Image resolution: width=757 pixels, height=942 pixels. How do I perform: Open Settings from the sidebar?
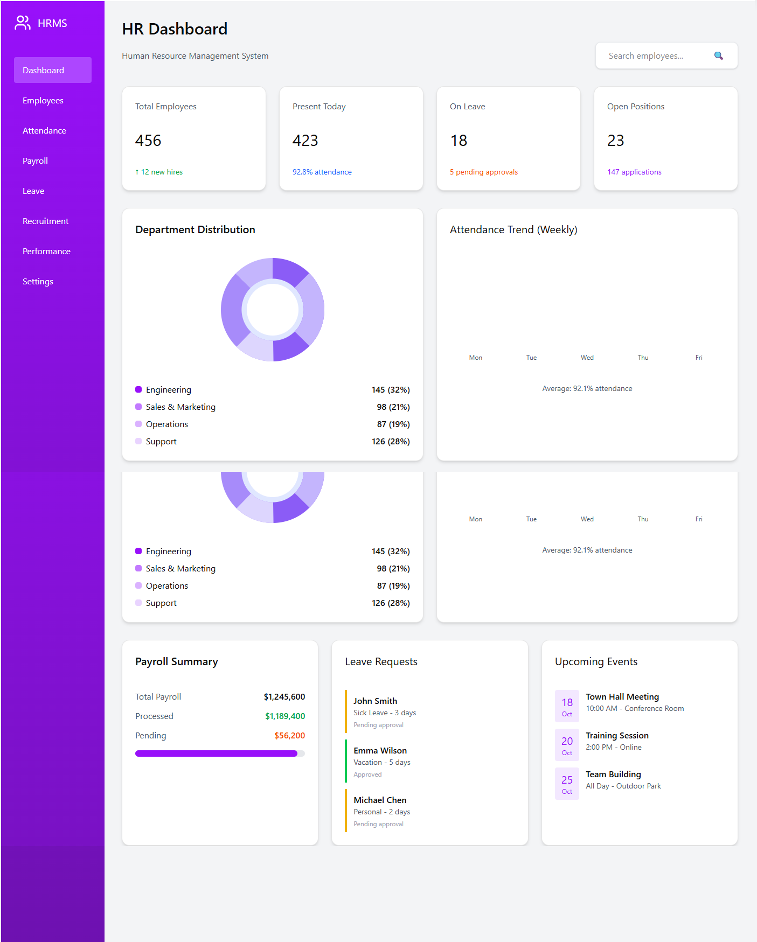pos(38,282)
